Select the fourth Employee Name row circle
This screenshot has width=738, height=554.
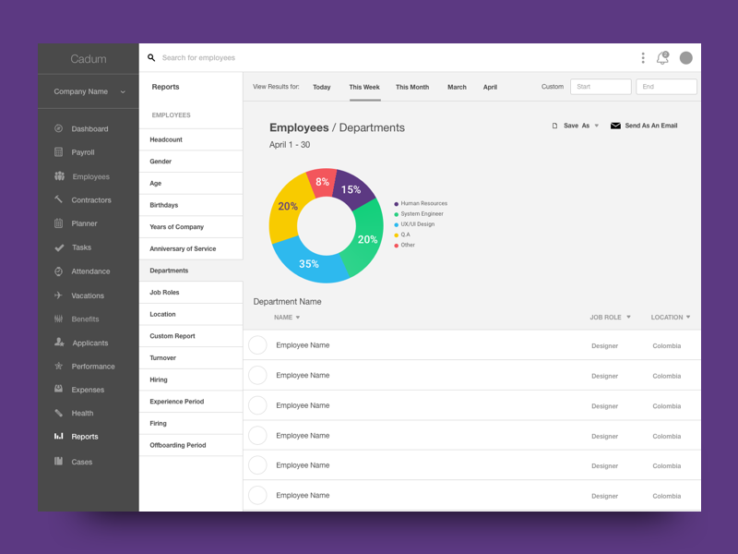[257, 436]
